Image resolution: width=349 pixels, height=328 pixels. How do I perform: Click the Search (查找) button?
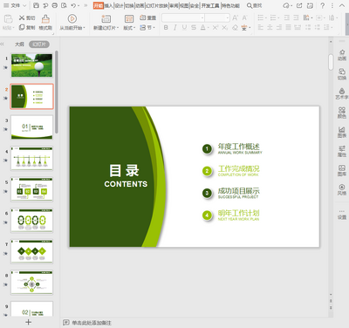254,5
